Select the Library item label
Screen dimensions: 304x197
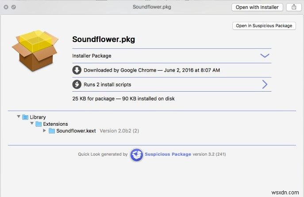[x=38, y=117]
